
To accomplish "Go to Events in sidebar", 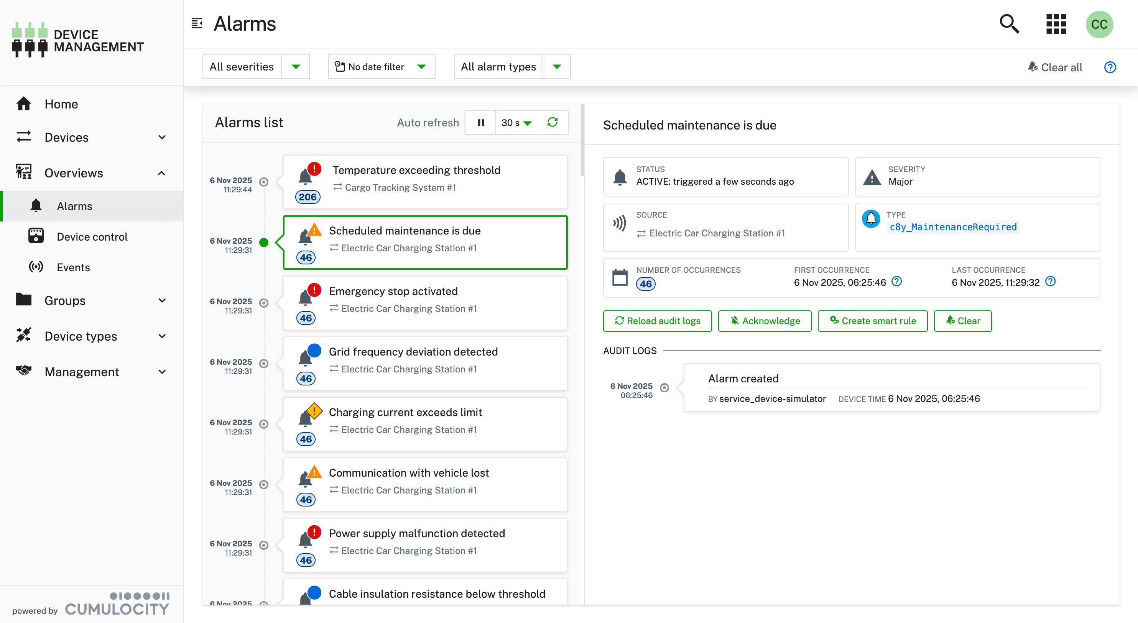I will [73, 267].
